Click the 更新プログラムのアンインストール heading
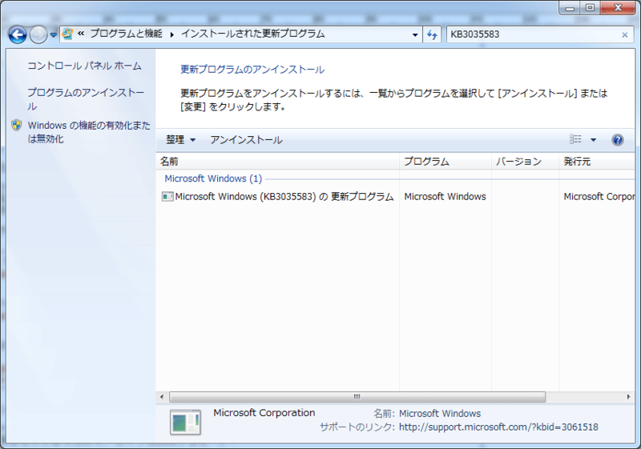The image size is (641, 449). [252, 70]
